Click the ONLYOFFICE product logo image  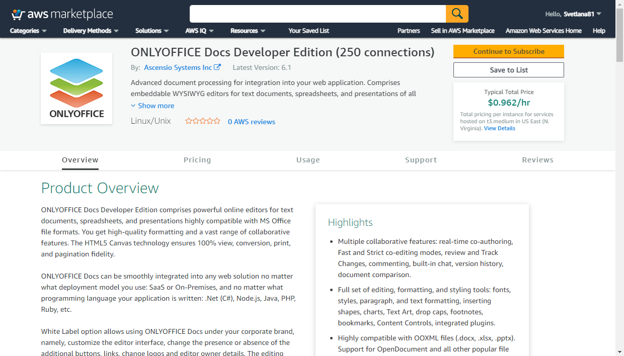click(x=76, y=88)
